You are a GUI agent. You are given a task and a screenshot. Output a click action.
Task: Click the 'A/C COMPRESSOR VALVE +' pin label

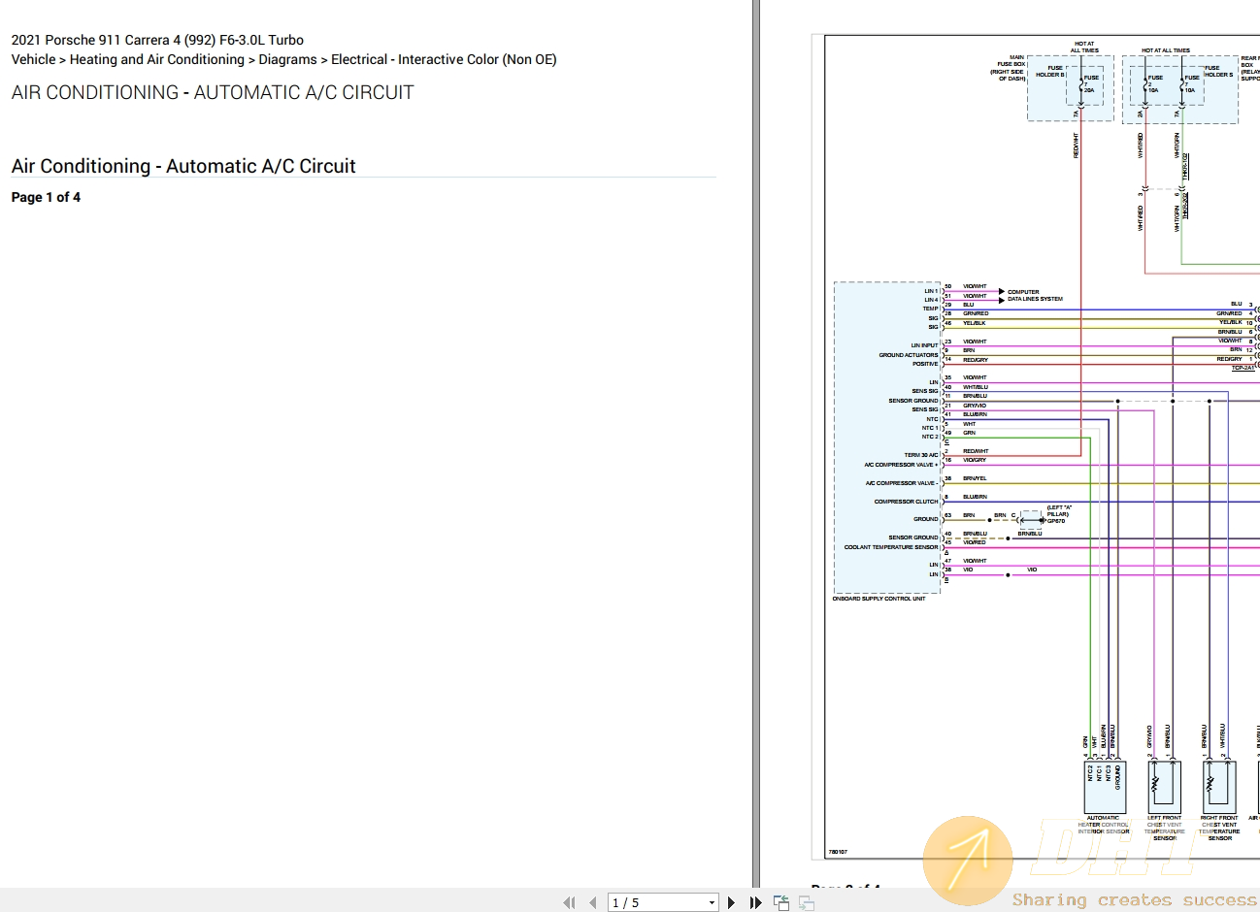click(902, 465)
